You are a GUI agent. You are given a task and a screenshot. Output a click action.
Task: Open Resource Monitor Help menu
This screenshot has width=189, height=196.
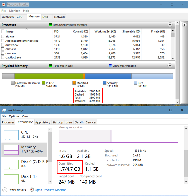[26, 11]
